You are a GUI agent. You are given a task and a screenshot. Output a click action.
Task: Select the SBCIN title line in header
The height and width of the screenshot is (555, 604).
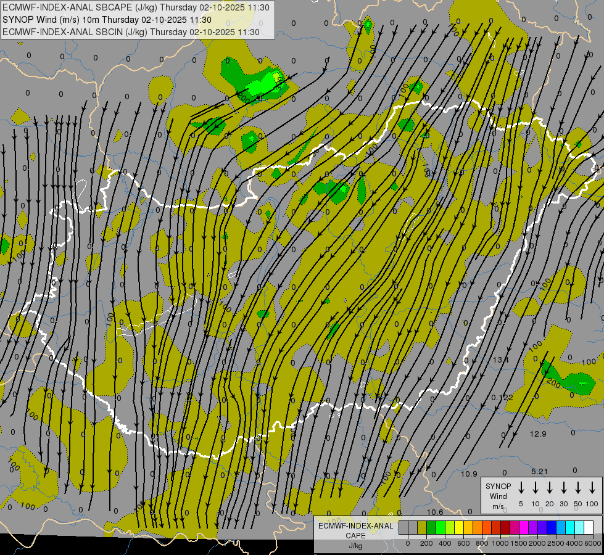130,31
